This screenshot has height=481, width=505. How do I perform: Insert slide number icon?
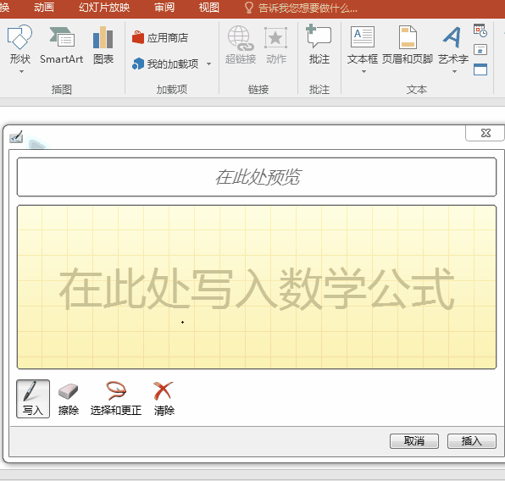point(480,50)
